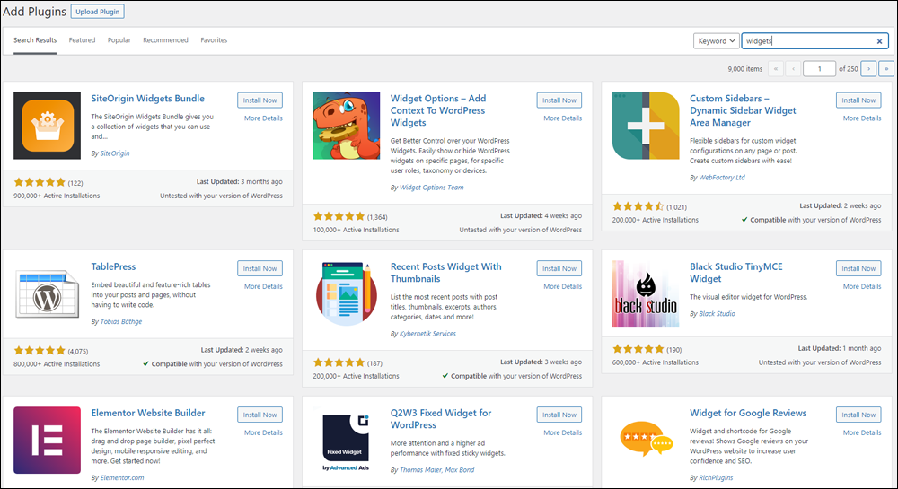Click the Recent Posts Widget With Thumbnails icon

[347, 294]
